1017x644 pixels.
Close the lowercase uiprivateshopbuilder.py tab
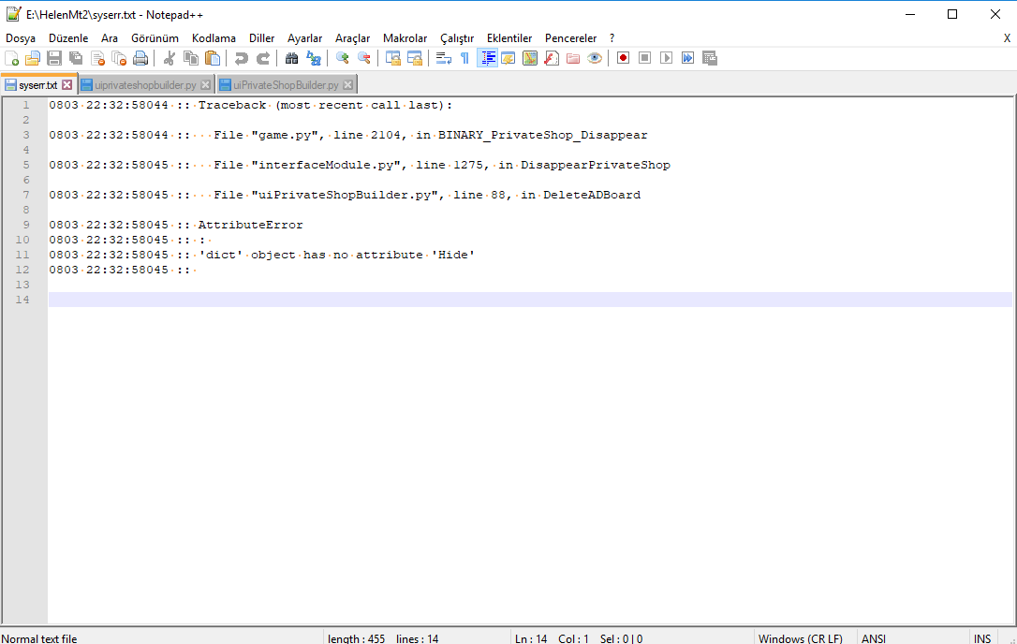(x=206, y=85)
